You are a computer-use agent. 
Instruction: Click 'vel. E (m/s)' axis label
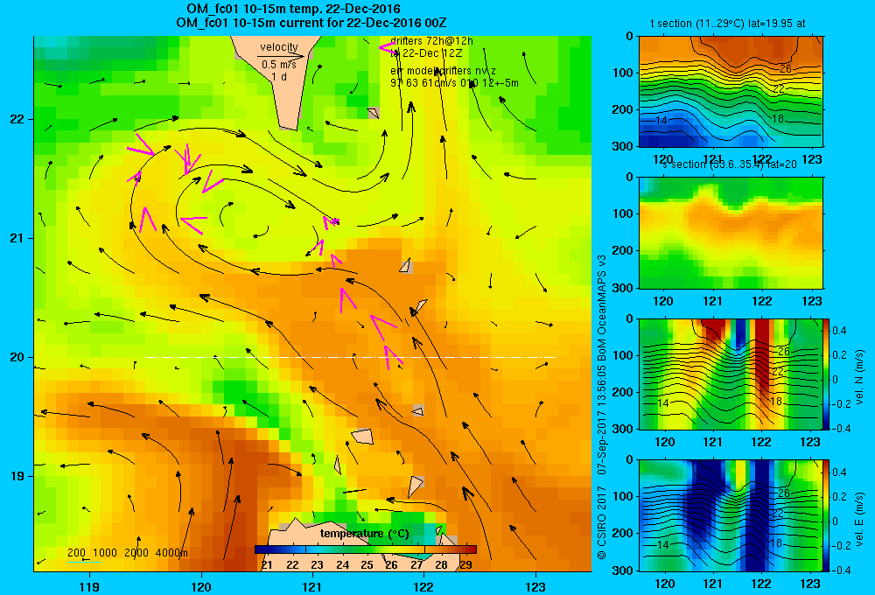coord(860,519)
